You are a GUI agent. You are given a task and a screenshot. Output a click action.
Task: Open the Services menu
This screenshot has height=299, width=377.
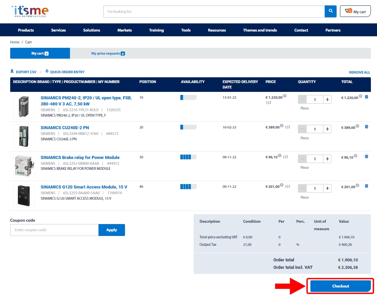click(58, 30)
